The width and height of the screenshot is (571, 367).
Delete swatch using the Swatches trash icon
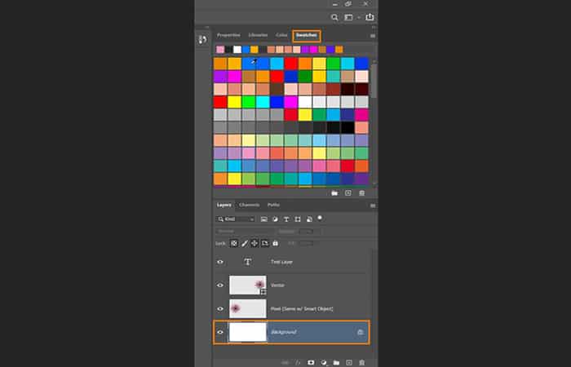[x=361, y=193]
